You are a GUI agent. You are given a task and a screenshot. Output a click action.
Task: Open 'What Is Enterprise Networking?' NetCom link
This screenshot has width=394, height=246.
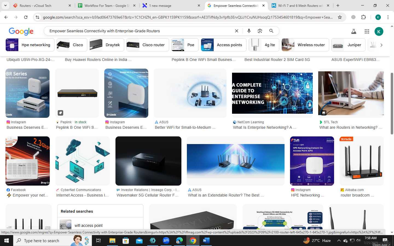point(265,127)
